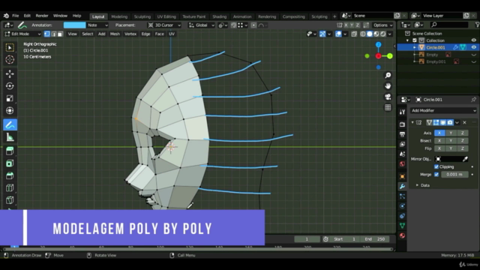480x270 pixels.
Task: Open the Global orientation dropdown
Action: tap(202, 25)
